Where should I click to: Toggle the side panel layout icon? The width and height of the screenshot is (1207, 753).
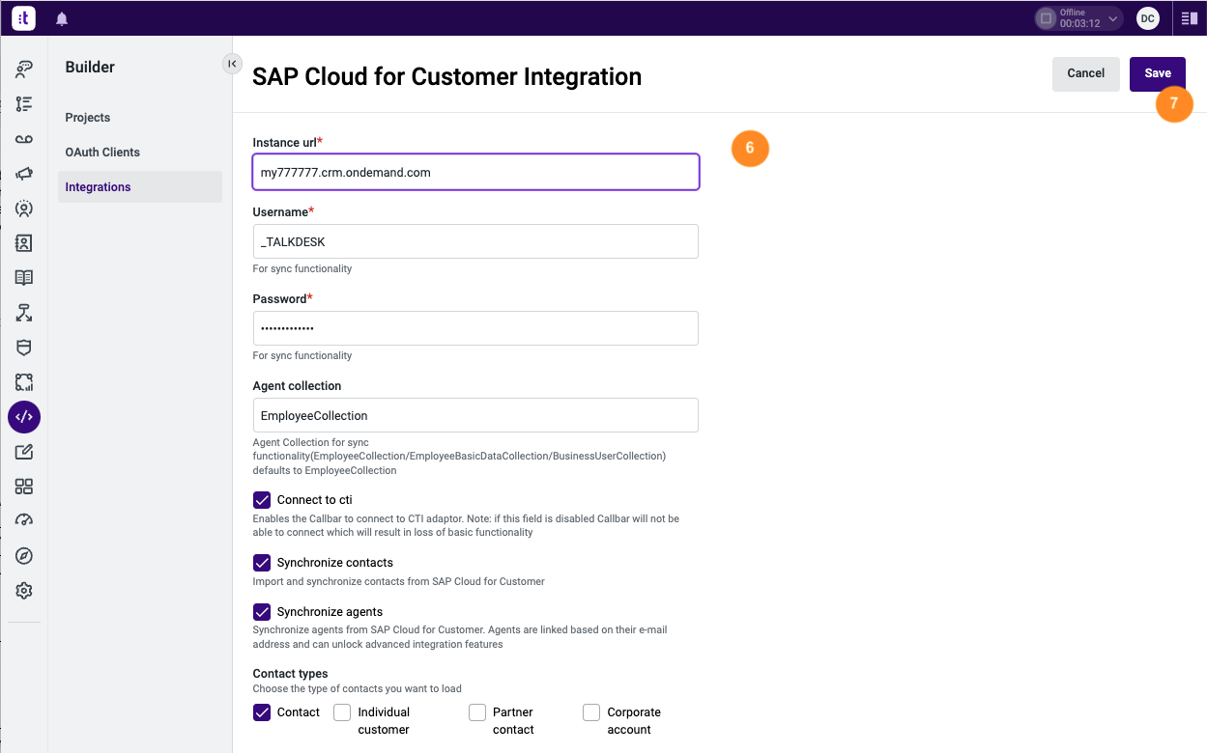click(1190, 18)
